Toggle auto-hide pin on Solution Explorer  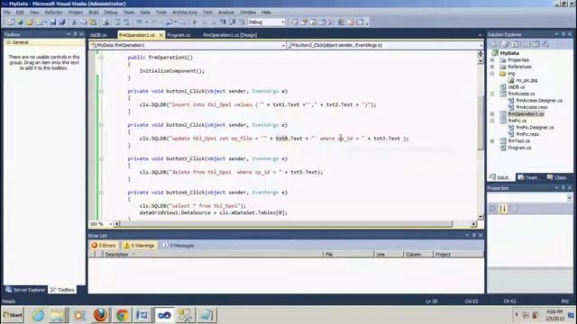pos(563,34)
